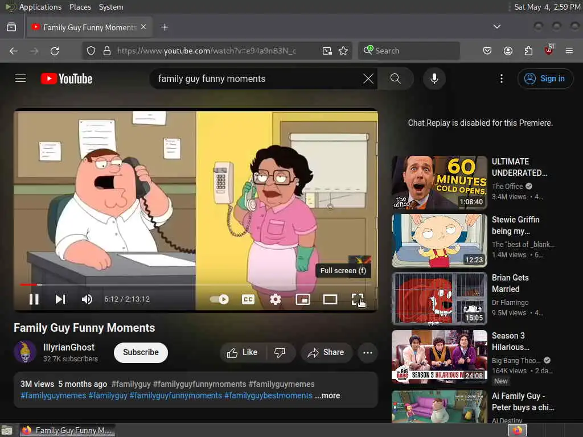Viewport: 583px width, 437px height.
Task: Go to YouTube home via logo
Action: [67, 79]
